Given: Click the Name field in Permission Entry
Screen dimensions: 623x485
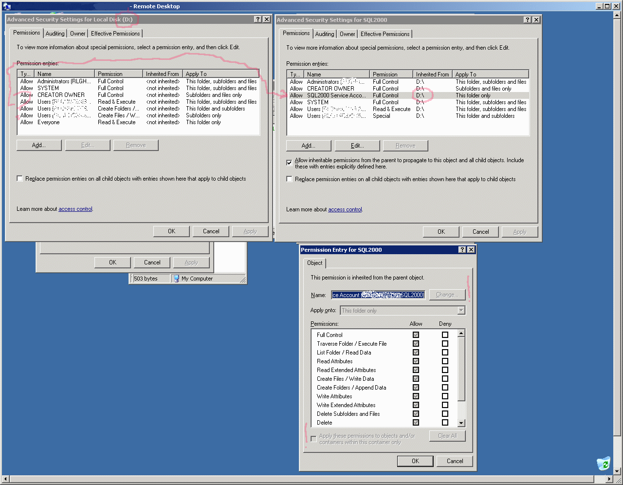Looking at the screenshot, I should [x=378, y=295].
